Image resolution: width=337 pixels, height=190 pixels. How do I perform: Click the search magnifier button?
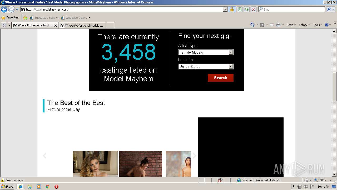pos(329,9)
